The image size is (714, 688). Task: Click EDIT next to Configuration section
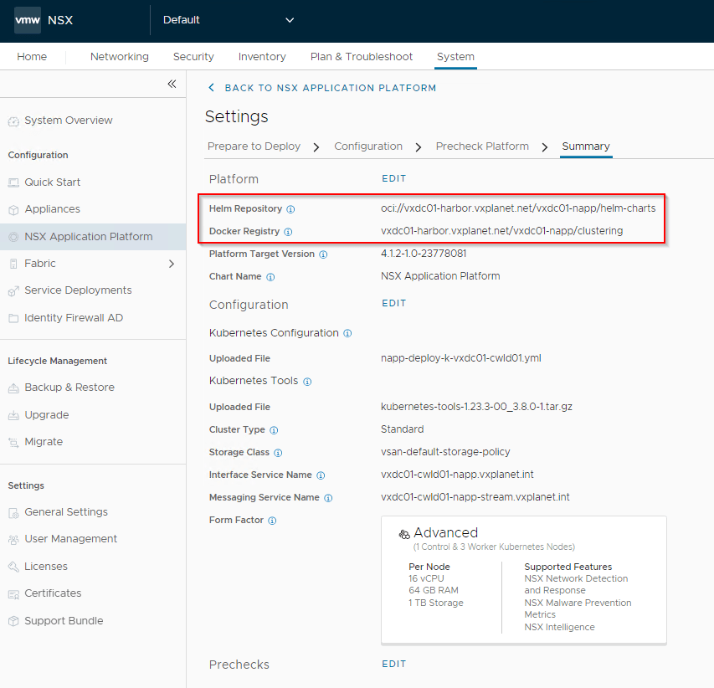tap(394, 303)
